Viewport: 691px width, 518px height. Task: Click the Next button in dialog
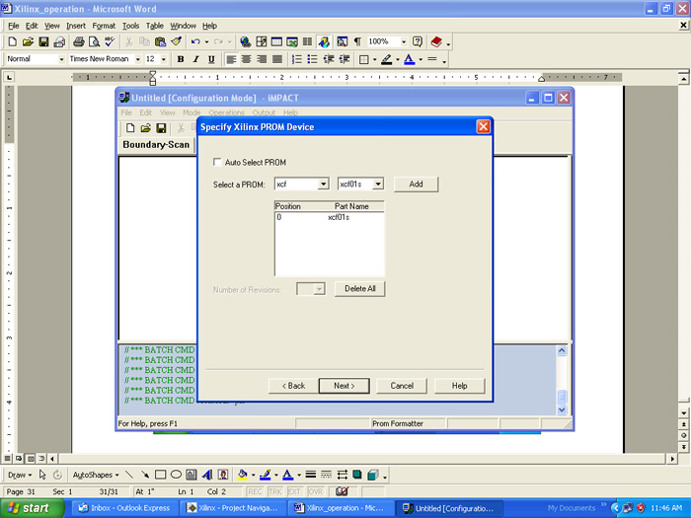click(x=344, y=386)
